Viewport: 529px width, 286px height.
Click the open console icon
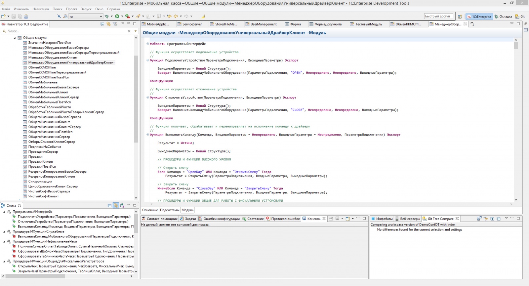pyautogui.click(x=348, y=219)
